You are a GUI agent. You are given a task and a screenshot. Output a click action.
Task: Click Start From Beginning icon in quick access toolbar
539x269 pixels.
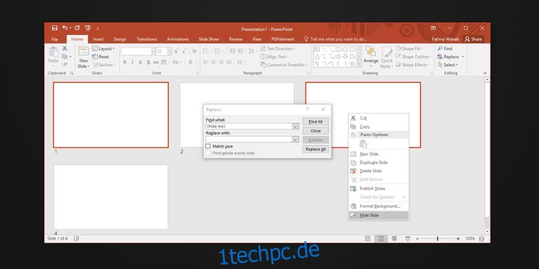(88, 28)
